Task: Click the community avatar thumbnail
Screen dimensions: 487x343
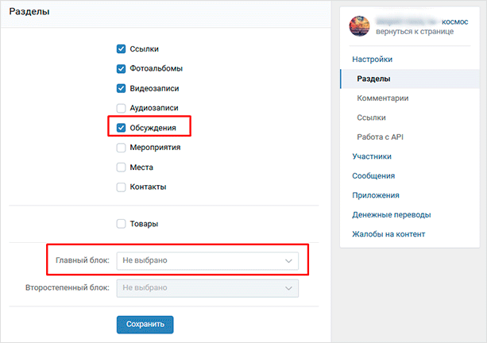Action: [361, 26]
